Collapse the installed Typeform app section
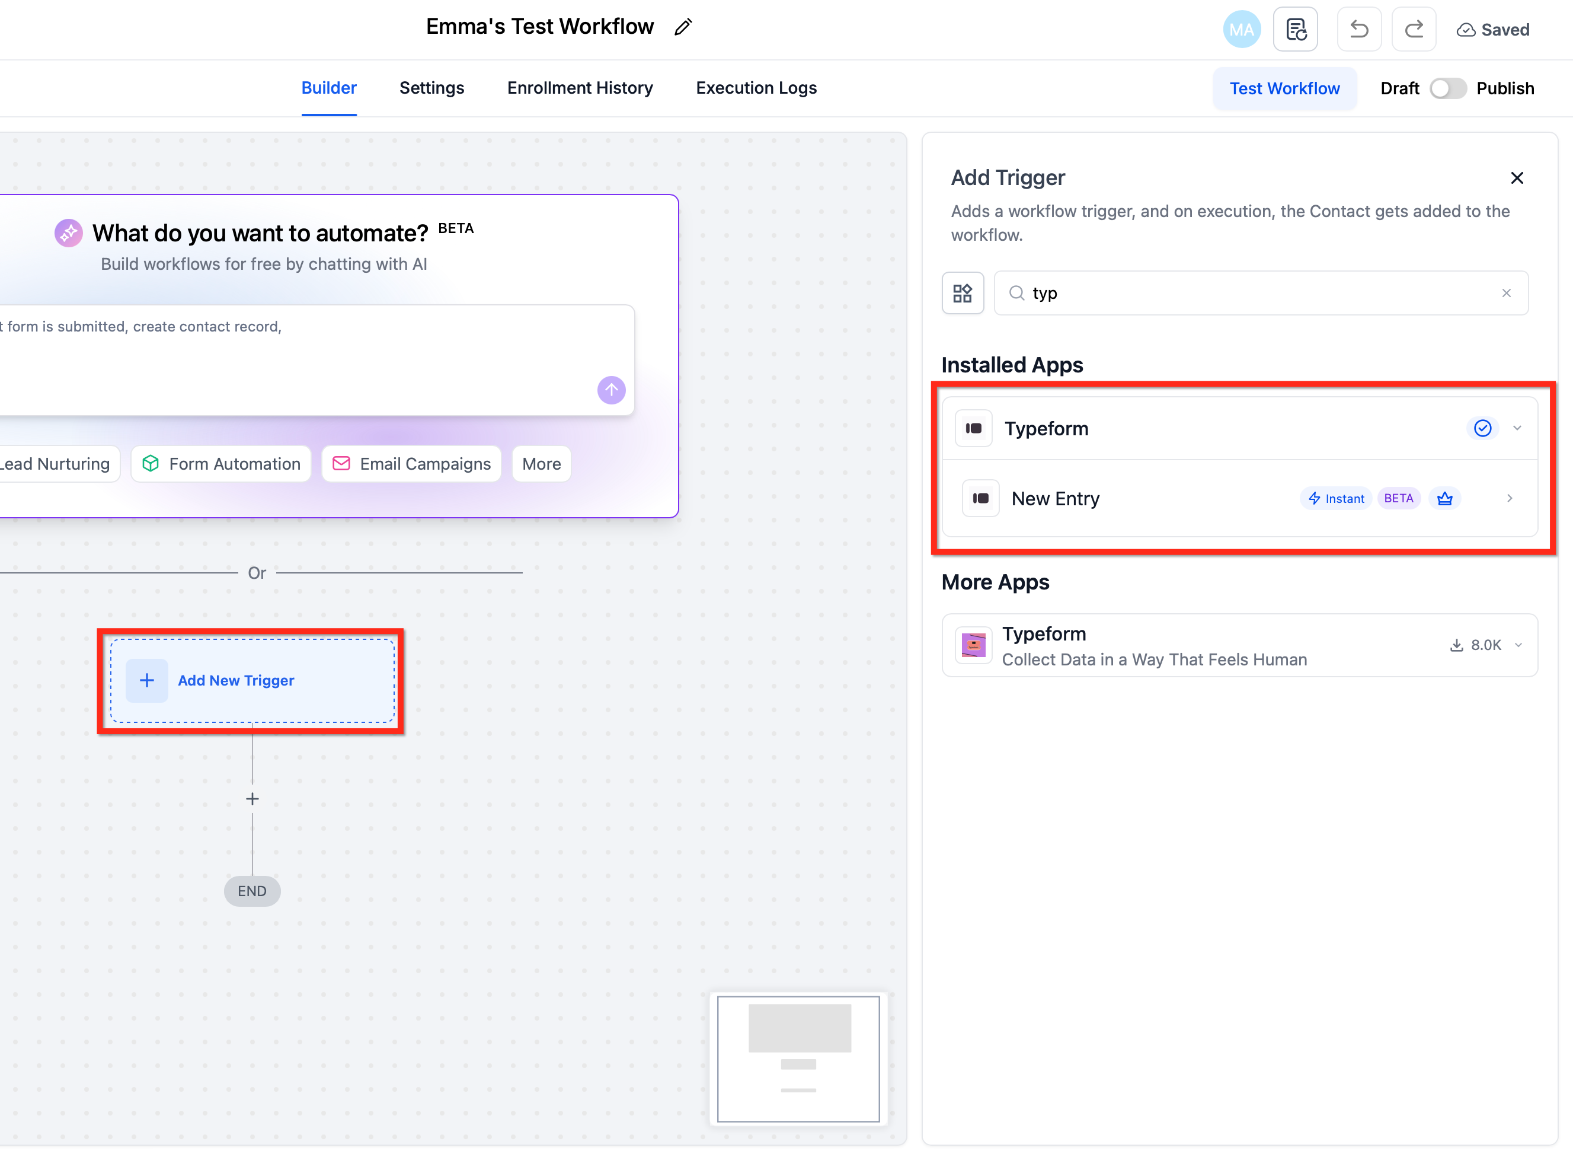1573x1160 pixels. pyautogui.click(x=1517, y=428)
